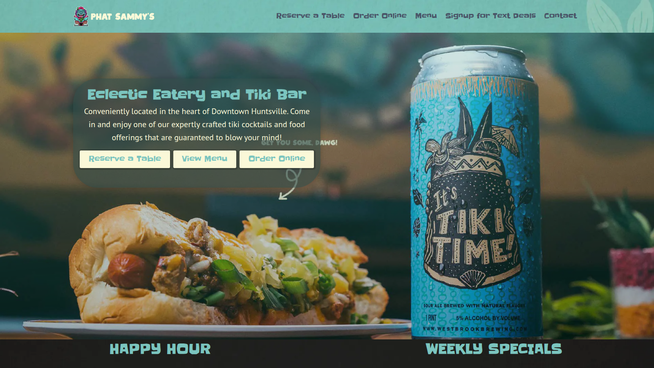Click the curly arrow doodle pointing at hot dog

click(290, 184)
